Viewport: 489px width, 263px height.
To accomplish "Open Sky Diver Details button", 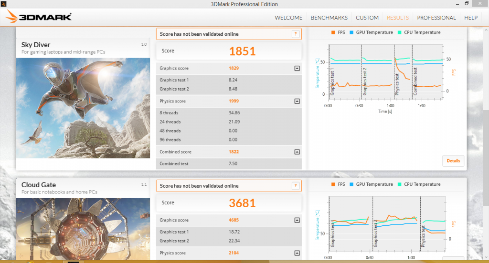I will [453, 161].
